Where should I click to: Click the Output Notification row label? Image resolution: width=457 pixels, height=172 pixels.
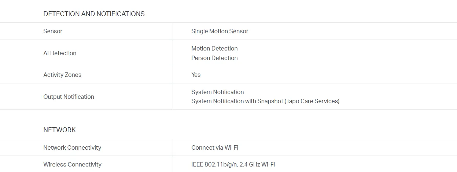(69, 97)
